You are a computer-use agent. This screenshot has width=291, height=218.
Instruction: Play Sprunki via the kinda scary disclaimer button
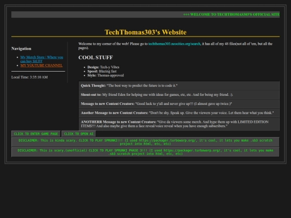145,142
